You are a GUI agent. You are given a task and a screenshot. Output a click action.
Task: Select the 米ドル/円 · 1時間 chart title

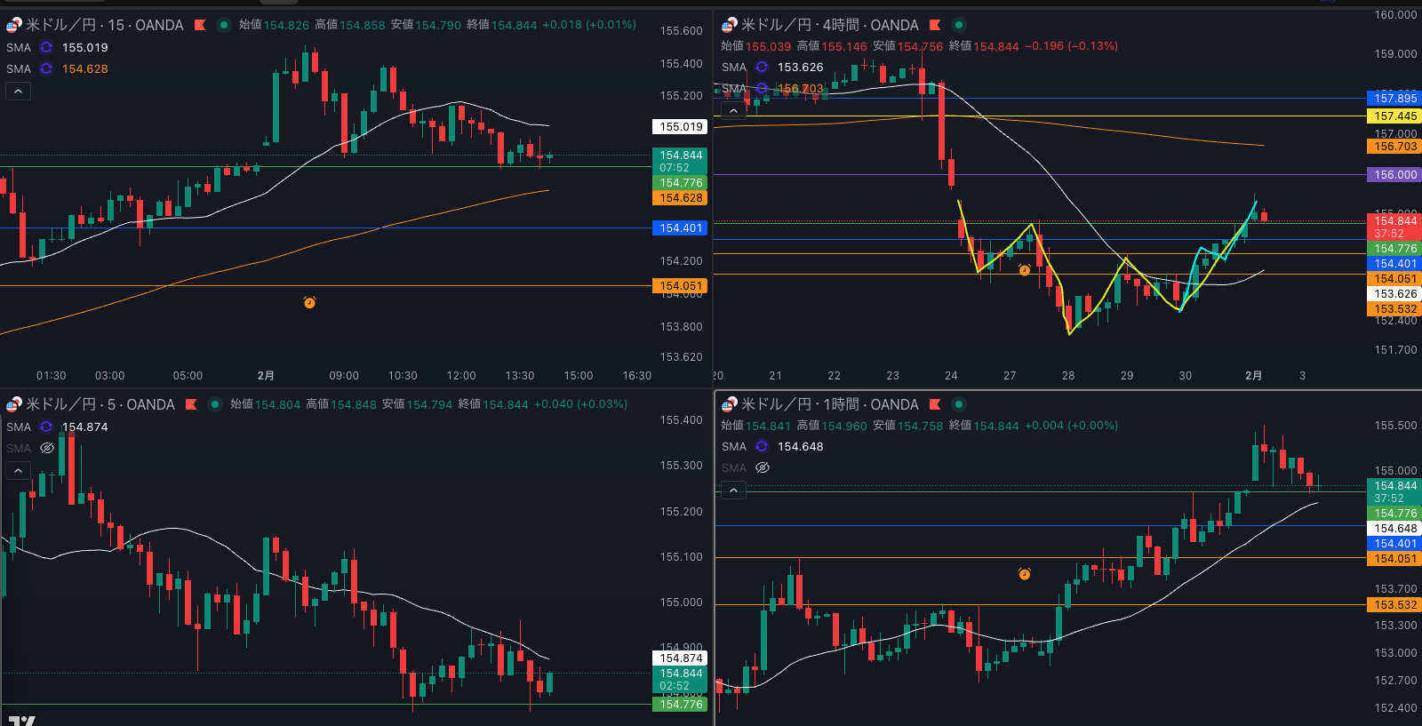[829, 404]
